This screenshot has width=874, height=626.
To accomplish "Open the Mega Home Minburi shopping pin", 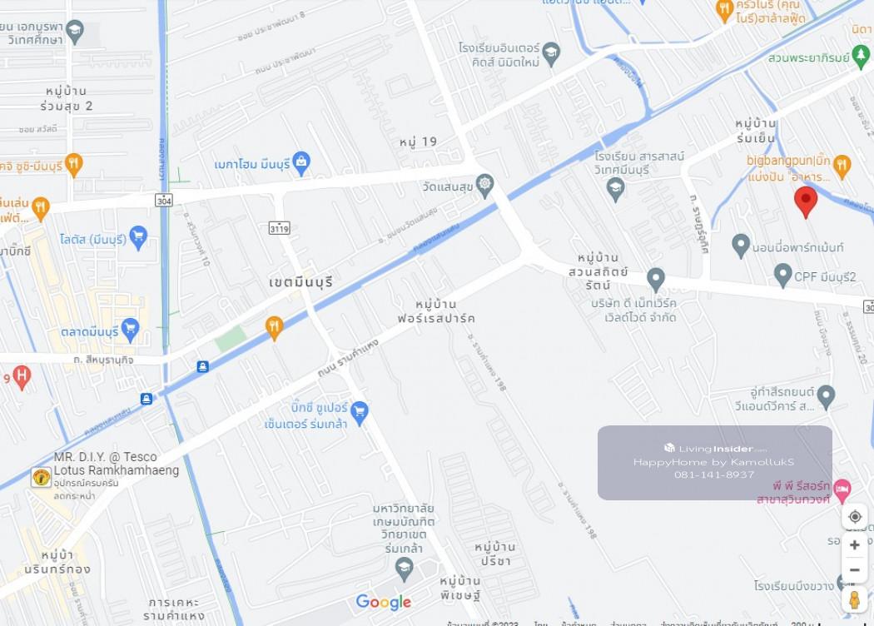I will tap(301, 164).
